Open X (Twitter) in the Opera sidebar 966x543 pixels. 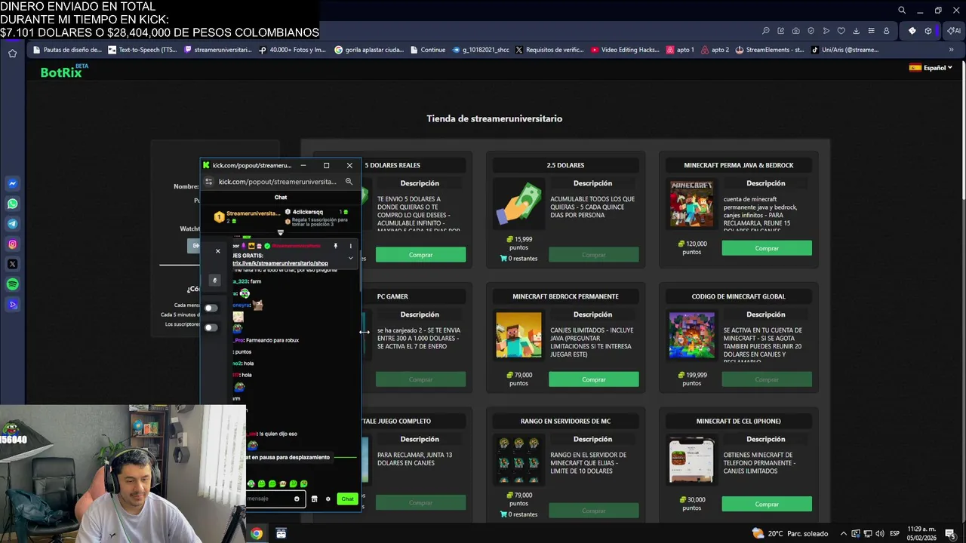coord(13,264)
